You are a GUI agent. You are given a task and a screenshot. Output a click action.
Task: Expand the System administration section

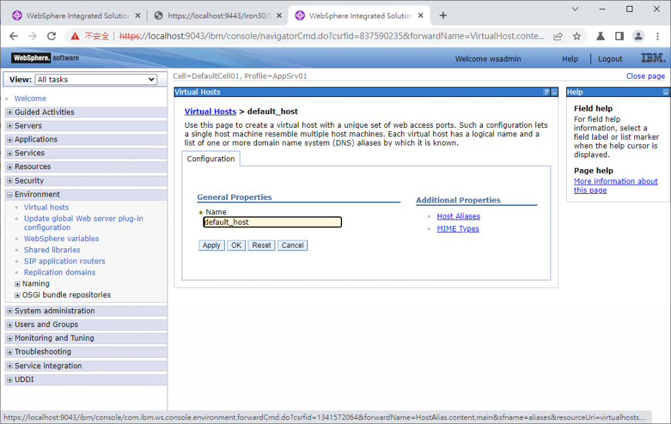point(10,311)
